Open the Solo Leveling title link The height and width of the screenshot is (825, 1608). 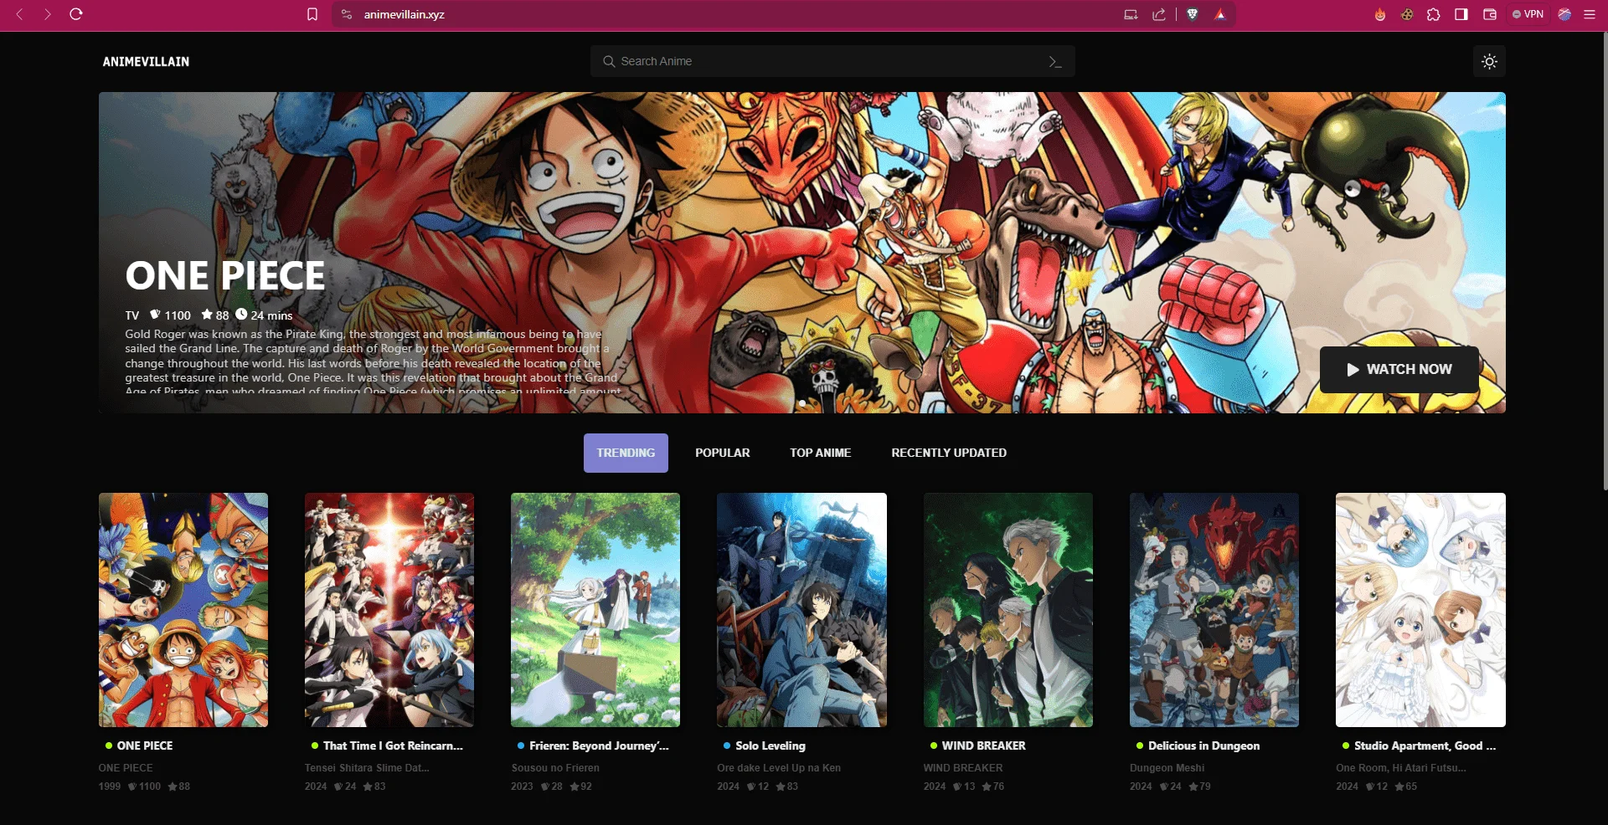(770, 746)
